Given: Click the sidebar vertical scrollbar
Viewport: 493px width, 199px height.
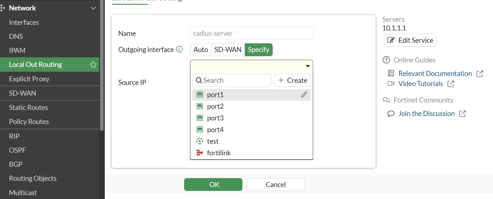Looking at the screenshot, I should 102,66.
